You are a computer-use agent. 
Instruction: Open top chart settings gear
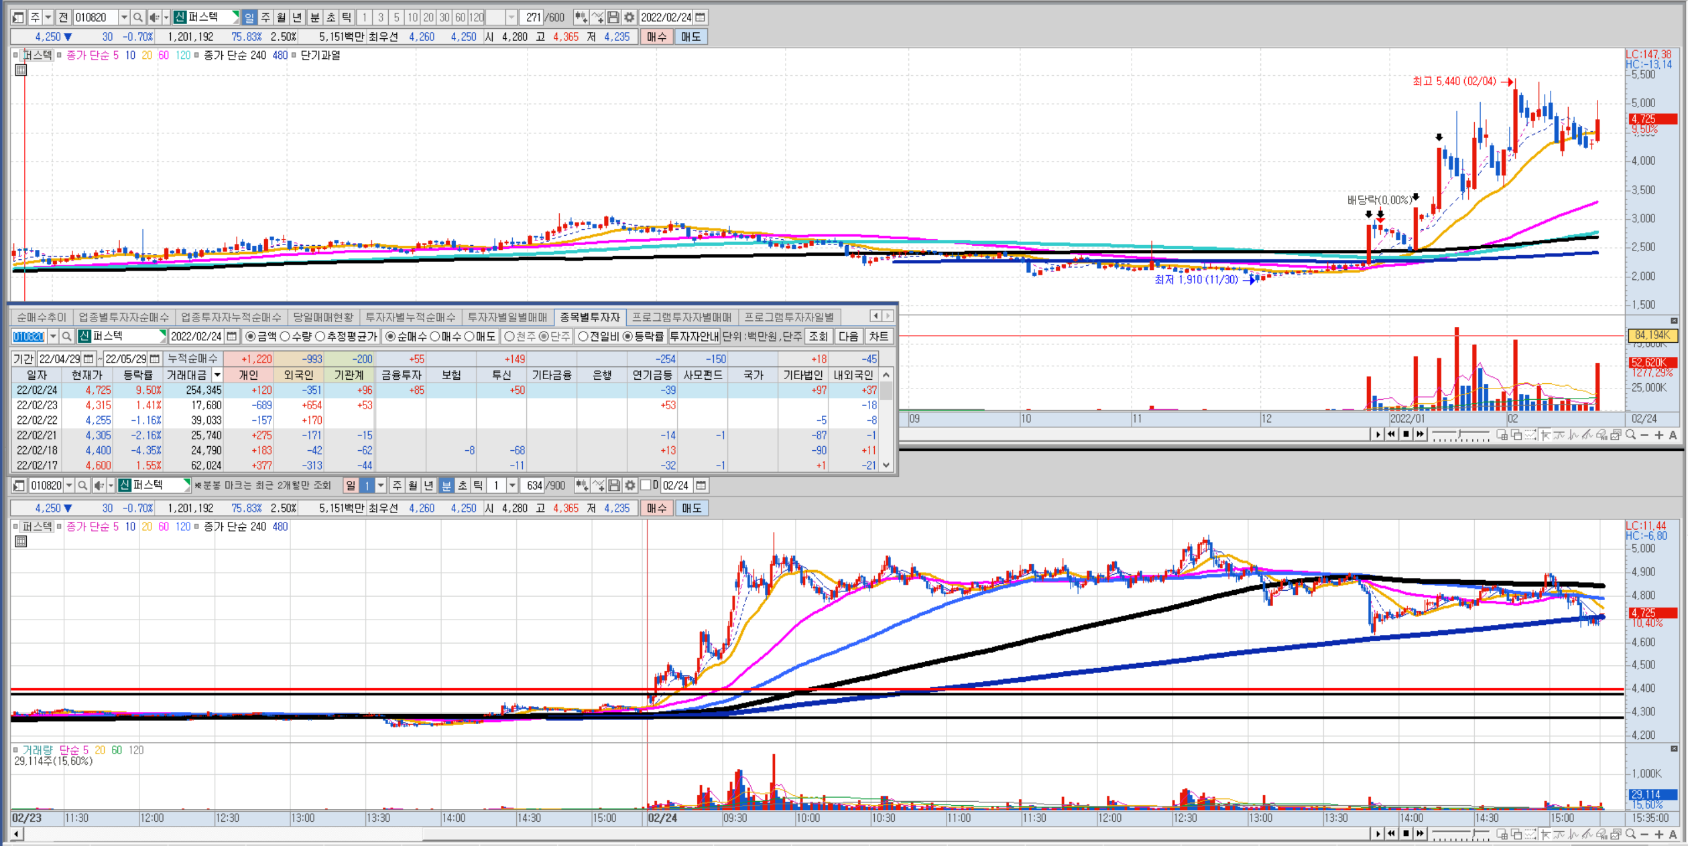pos(629,17)
